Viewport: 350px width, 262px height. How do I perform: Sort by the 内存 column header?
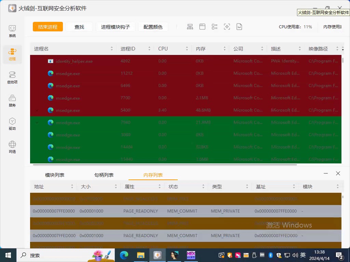(211, 49)
